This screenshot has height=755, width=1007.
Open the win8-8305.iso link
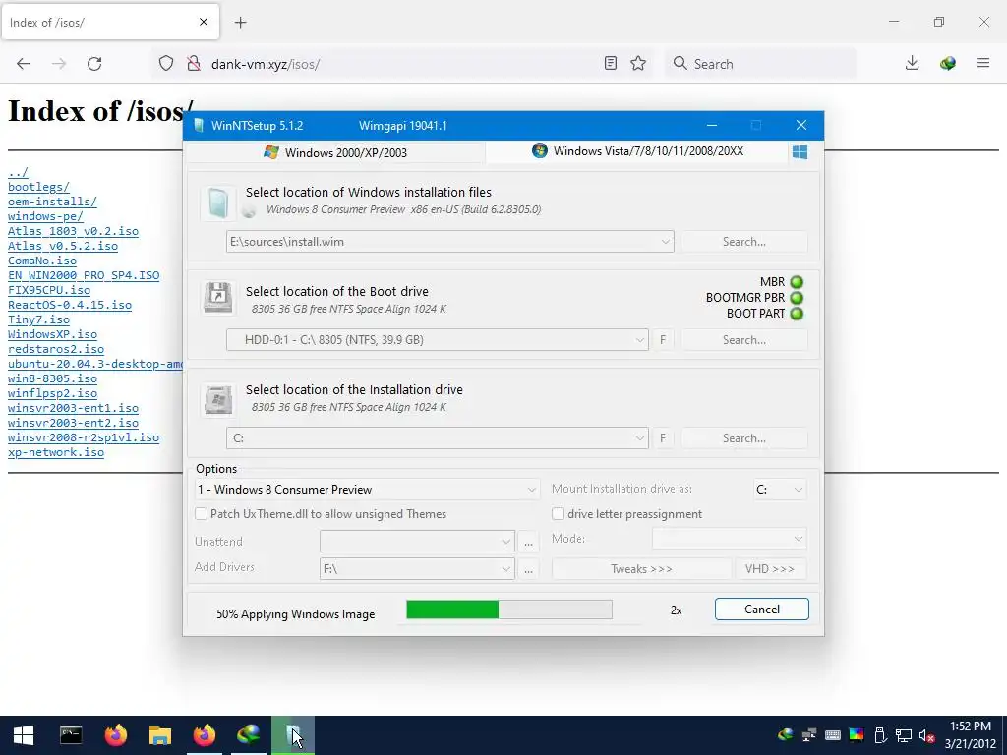click(53, 378)
